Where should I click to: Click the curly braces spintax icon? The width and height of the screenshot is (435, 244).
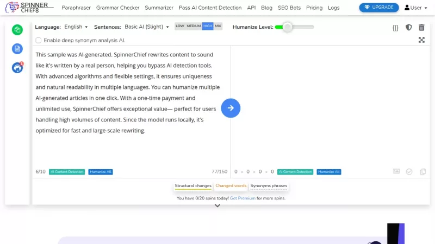(x=395, y=28)
